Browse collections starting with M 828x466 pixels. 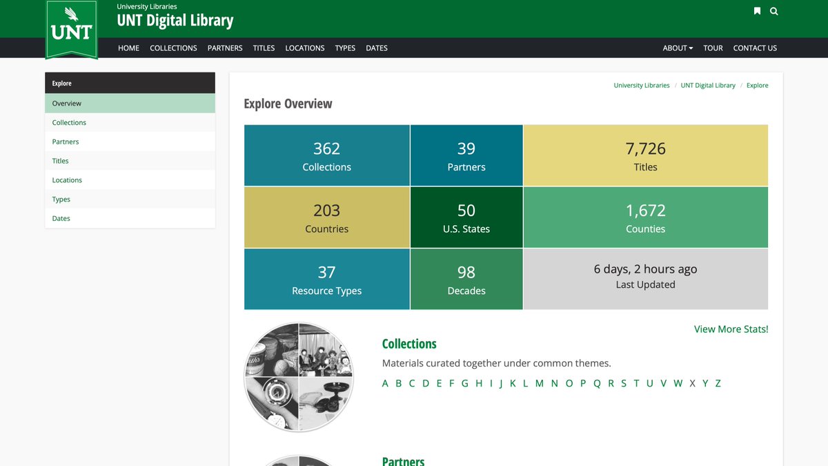(x=539, y=383)
